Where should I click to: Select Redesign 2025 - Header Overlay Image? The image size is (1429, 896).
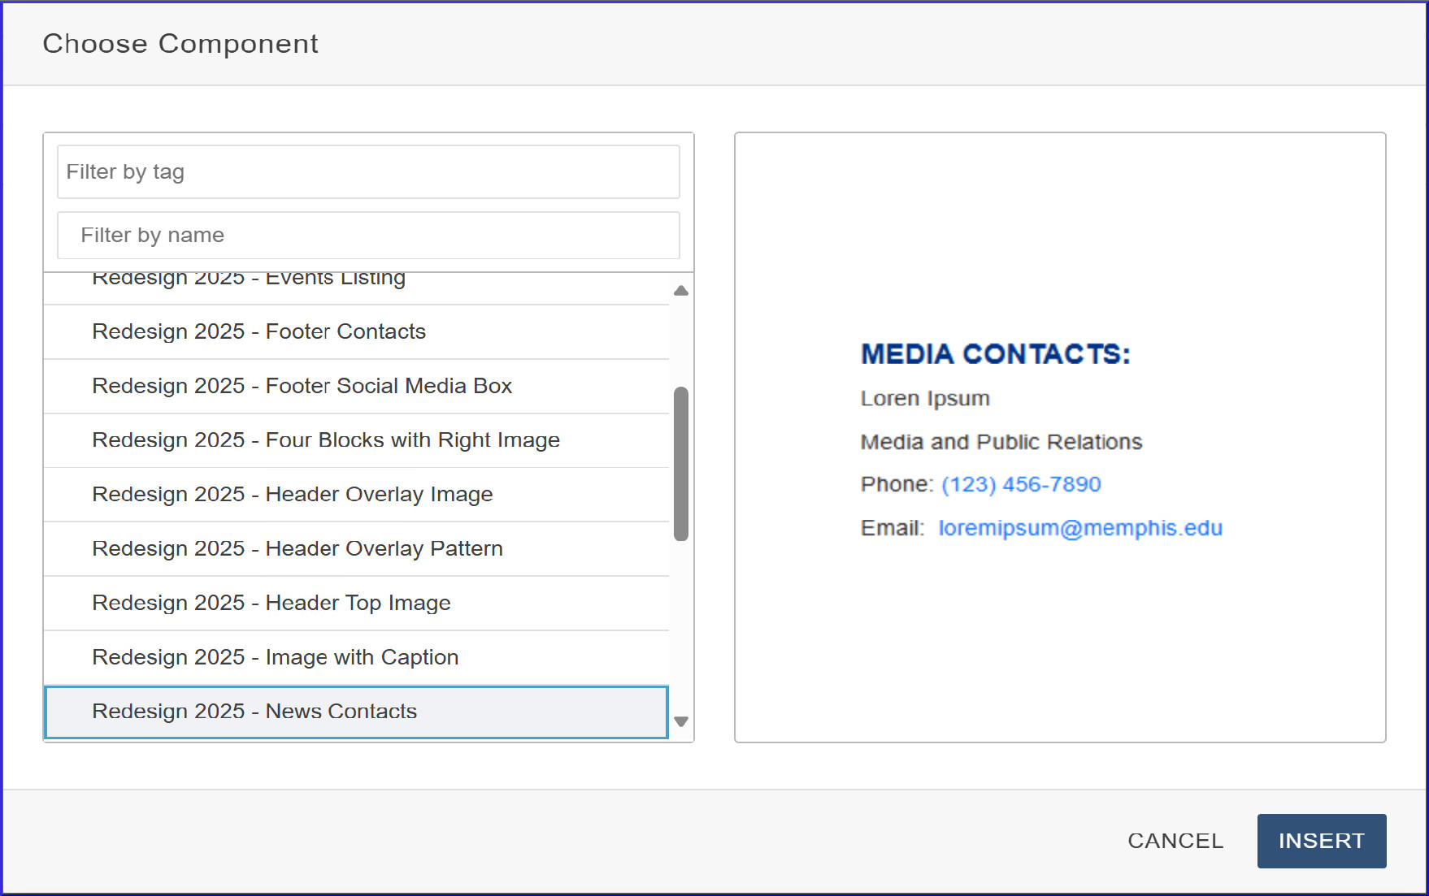click(x=292, y=495)
